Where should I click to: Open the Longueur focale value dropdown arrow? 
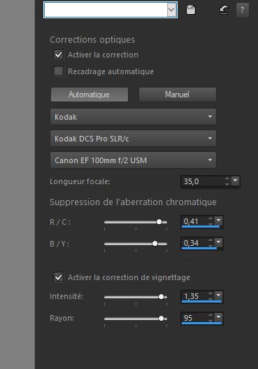(236, 181)
